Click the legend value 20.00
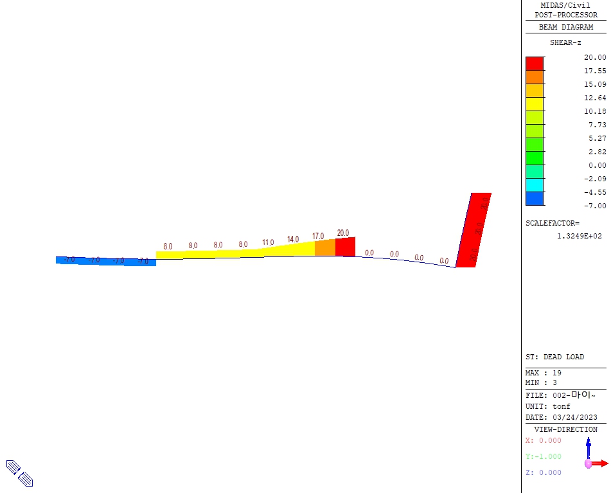Screen dimensions: 611x493 coord(595,57)
